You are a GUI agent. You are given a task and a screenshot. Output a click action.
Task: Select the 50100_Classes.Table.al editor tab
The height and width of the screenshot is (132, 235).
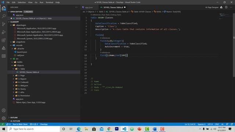pos(113,7)
